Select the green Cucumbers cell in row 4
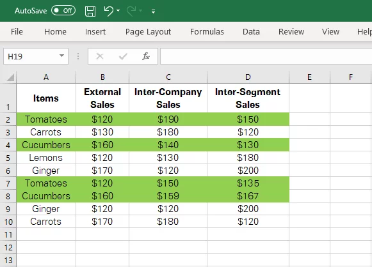This screenshot has width=372, height=267. (x=46, y=145)
